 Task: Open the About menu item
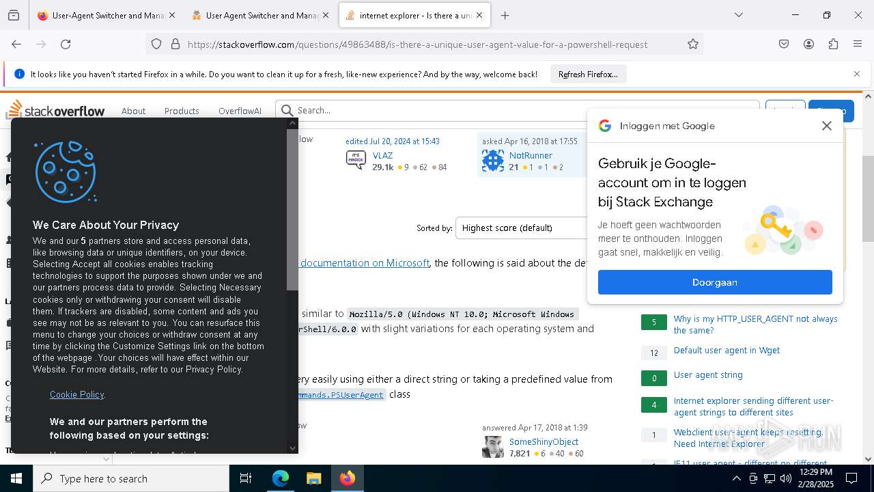click(x=133, y=111)
